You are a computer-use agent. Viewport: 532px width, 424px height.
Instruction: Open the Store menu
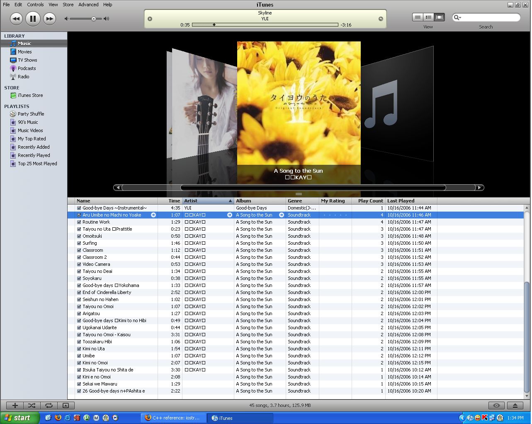[x=68, y=5]
